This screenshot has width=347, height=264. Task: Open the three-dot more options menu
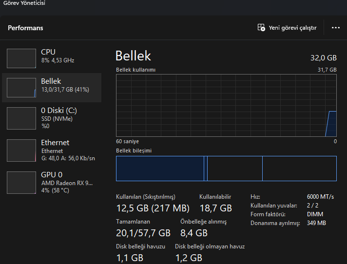coord(335,28)
